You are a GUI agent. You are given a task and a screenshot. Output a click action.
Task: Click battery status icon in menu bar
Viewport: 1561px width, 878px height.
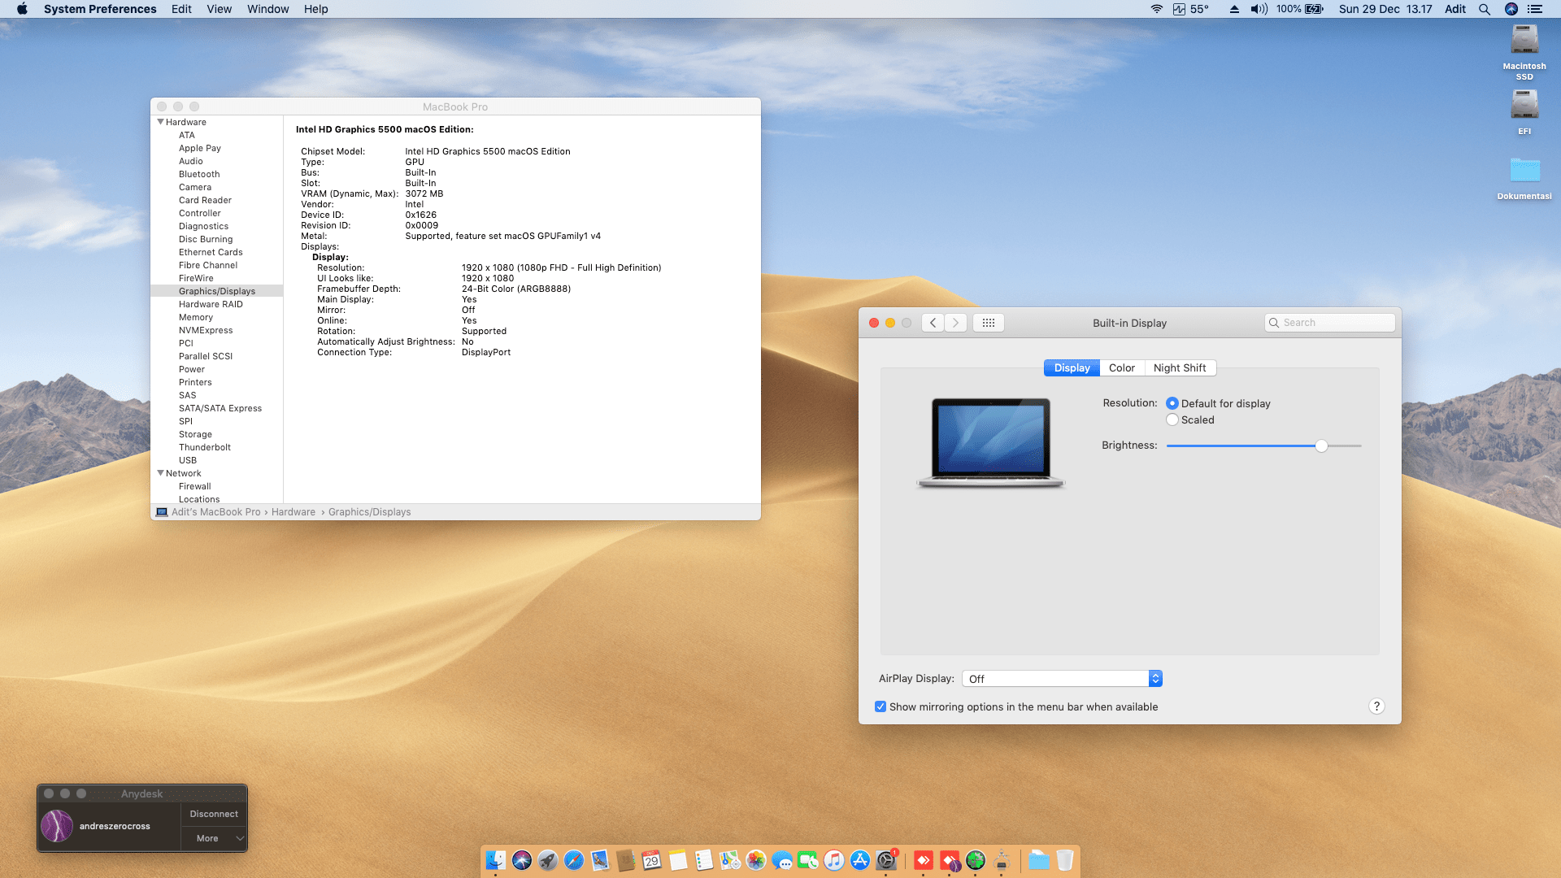tap(1314, 9)
